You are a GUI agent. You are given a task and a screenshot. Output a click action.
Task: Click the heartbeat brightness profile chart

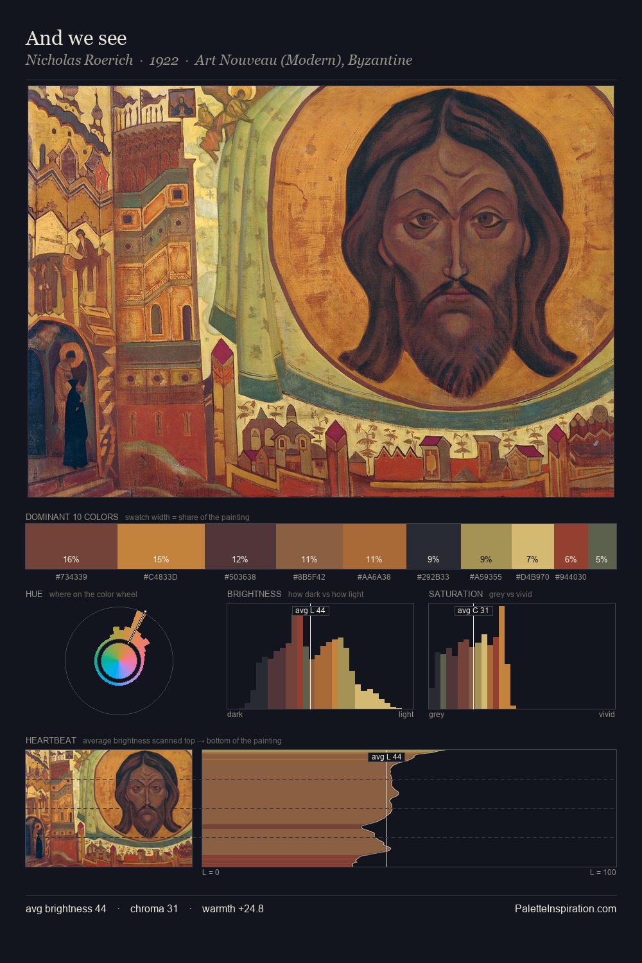coord(410,808)
